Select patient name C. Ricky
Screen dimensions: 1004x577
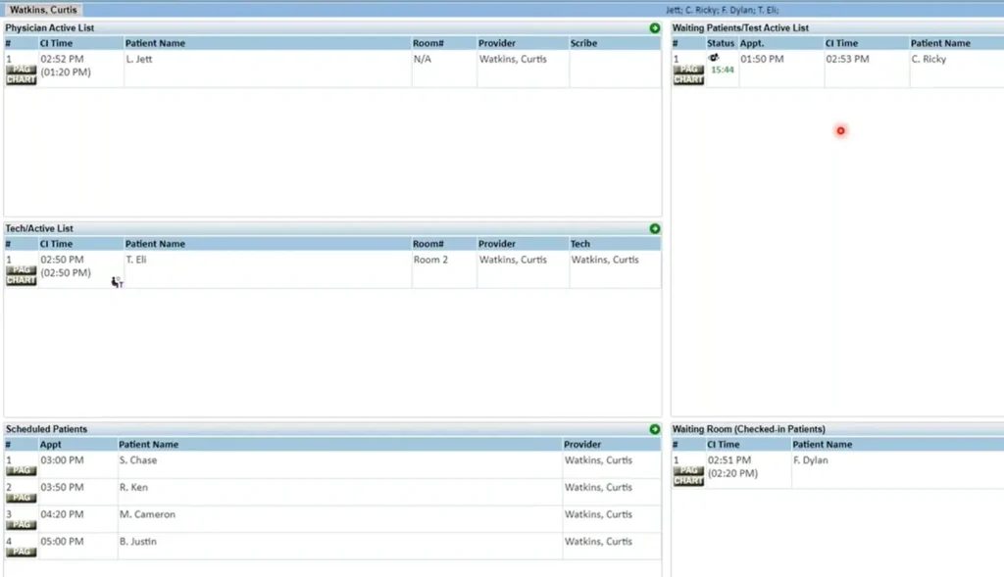tap(929, 59)
